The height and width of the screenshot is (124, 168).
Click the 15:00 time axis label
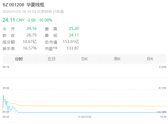(x=163, y=117)
